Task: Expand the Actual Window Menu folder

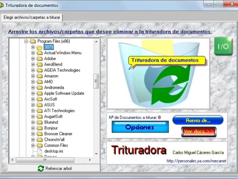Action: [x=33, y=53]
